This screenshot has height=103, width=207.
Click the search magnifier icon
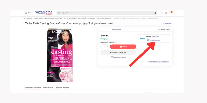pyautogui.click(x=155, y=13)
